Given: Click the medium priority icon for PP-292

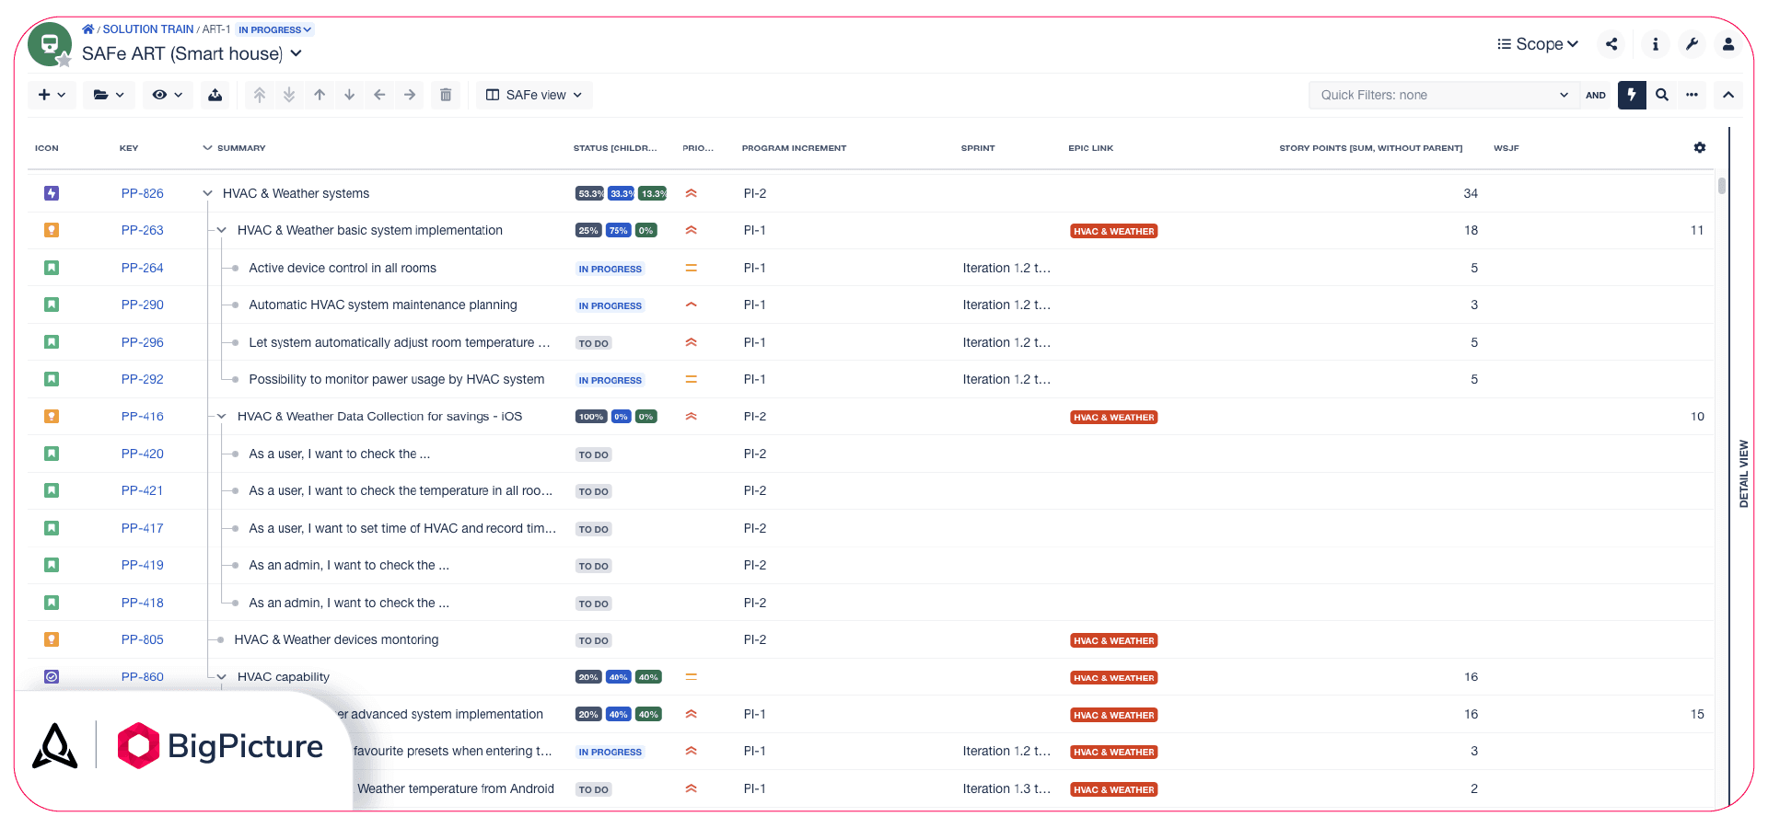Looking at the screenshot, I should click(691, 379).
